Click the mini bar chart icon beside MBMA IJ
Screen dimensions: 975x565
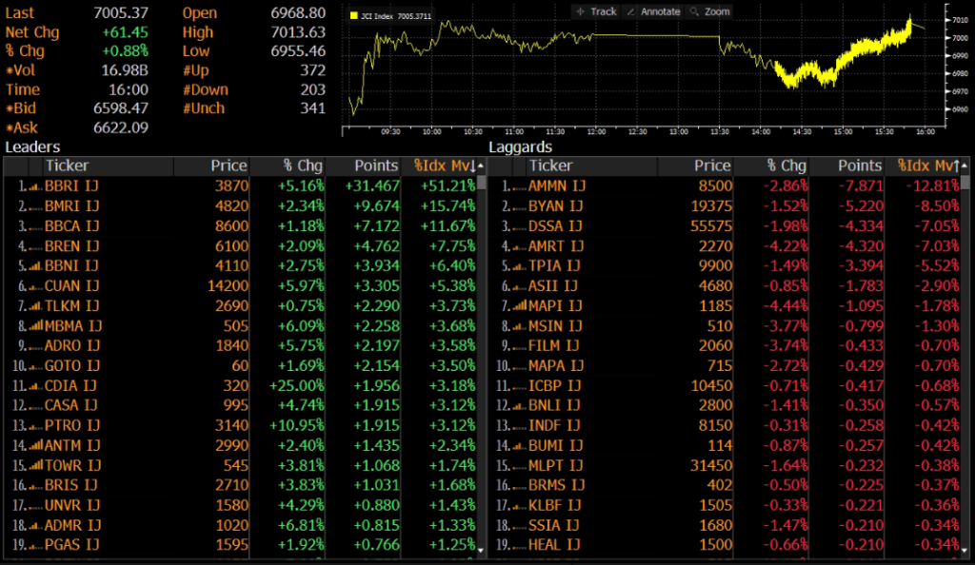tap(35, 326)
